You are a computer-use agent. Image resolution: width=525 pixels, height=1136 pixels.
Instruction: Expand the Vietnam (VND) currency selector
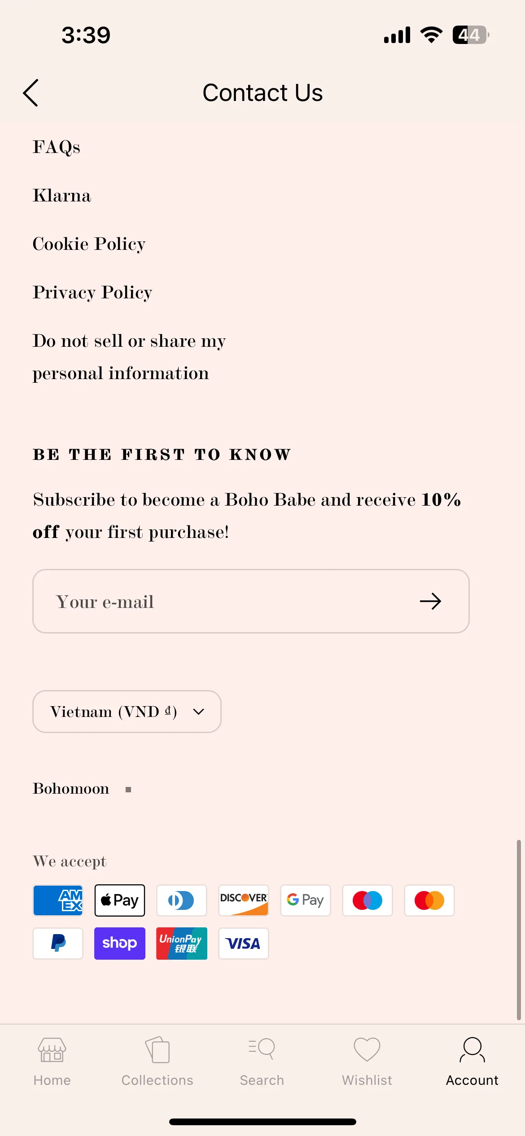coord(127,712)
